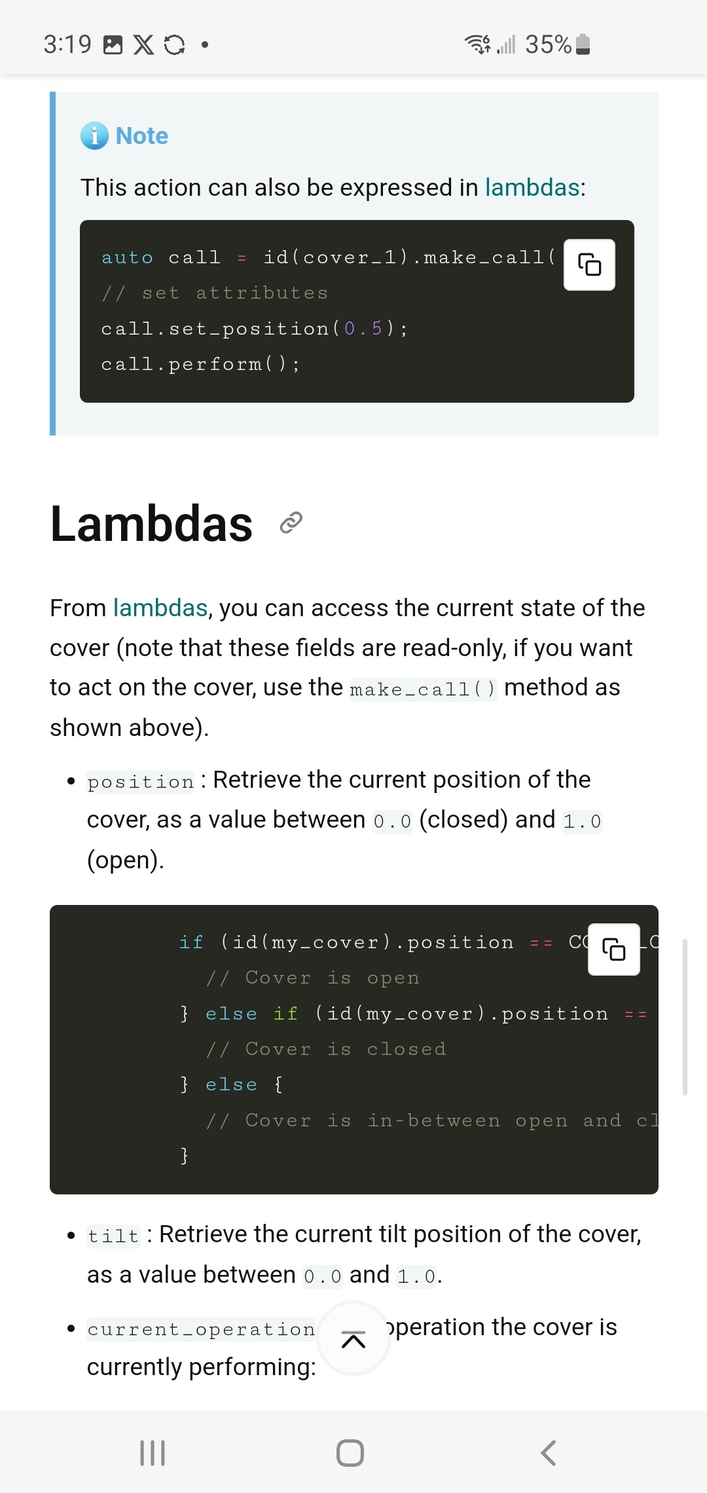This screenshot has height=1493, width=707.
Task: Copy the make_call lambda code snippet
Action: coord(589,265)
